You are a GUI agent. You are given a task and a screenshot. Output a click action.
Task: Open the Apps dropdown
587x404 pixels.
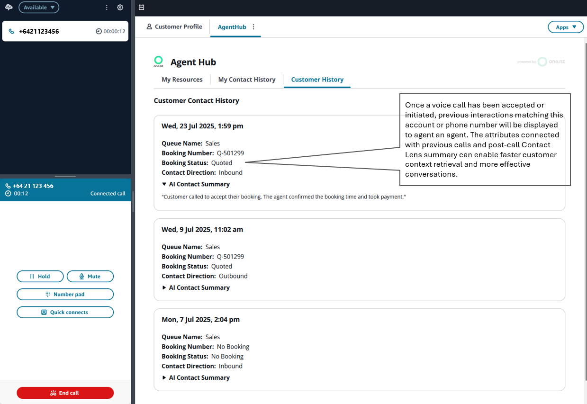click(566, 27)
